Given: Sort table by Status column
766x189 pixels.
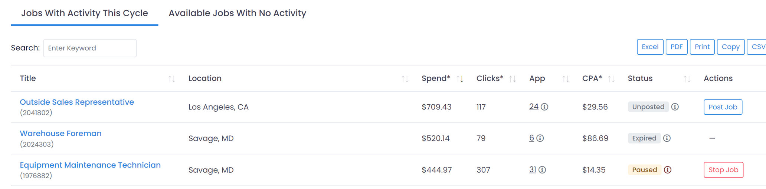Looking at the screenshot, I should (x=687, y=79).
